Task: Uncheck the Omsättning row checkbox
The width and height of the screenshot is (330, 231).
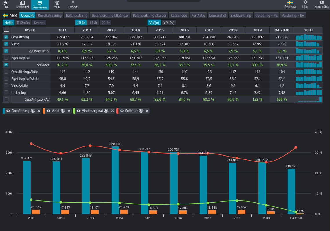Action: tap(6, 37)
